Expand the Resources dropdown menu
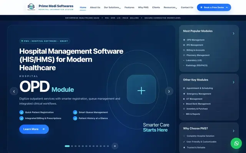246x153 pixels. pyautogui.click(x=170, y=8)
